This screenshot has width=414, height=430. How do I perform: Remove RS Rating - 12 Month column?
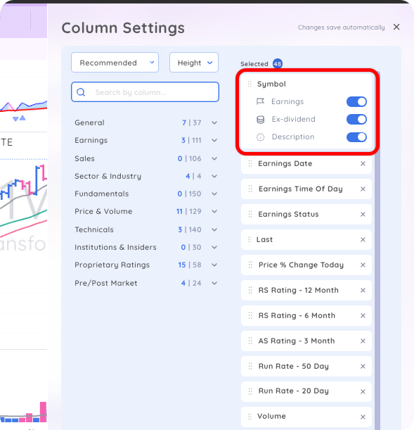click(363, 291)
